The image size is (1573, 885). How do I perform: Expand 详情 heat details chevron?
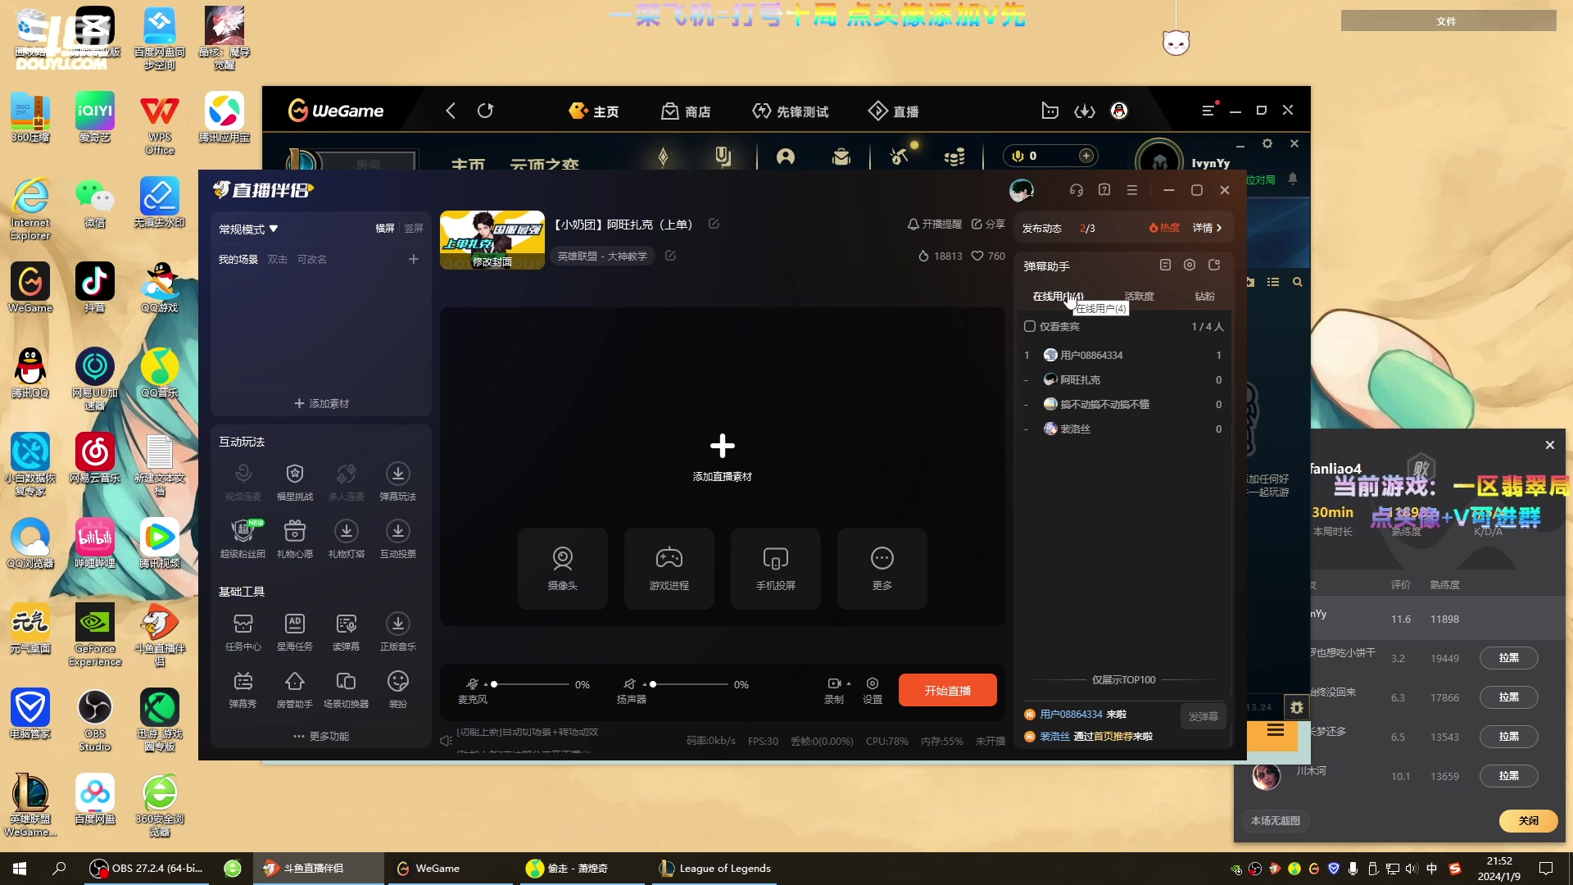[1208, 228]
